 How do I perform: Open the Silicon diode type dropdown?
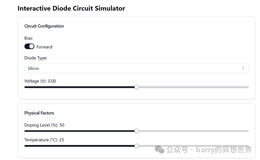click(x=136, y=68)
